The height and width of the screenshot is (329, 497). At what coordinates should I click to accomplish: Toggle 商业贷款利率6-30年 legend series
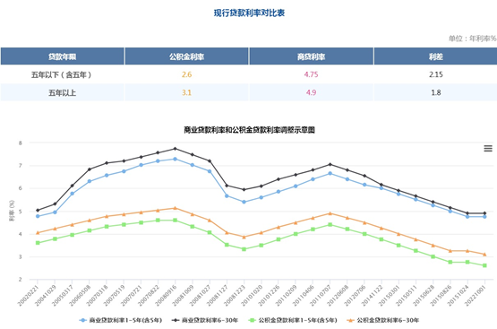coord(205,320)
